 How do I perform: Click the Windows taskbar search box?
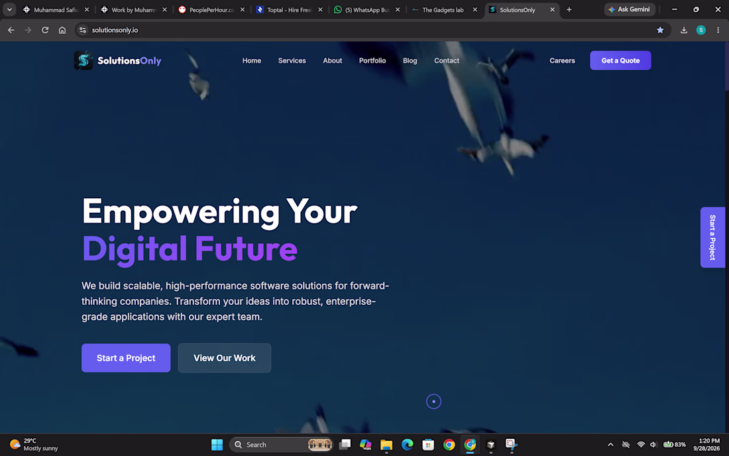[281, 445]
